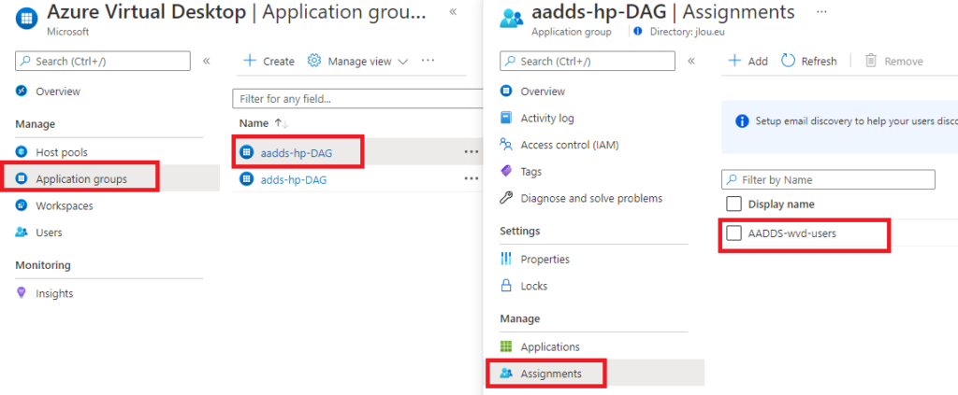Screen dimensions: 958x395
Task: Click the AADDS-wvd-users display name
Action: click(x=791, y=233)
